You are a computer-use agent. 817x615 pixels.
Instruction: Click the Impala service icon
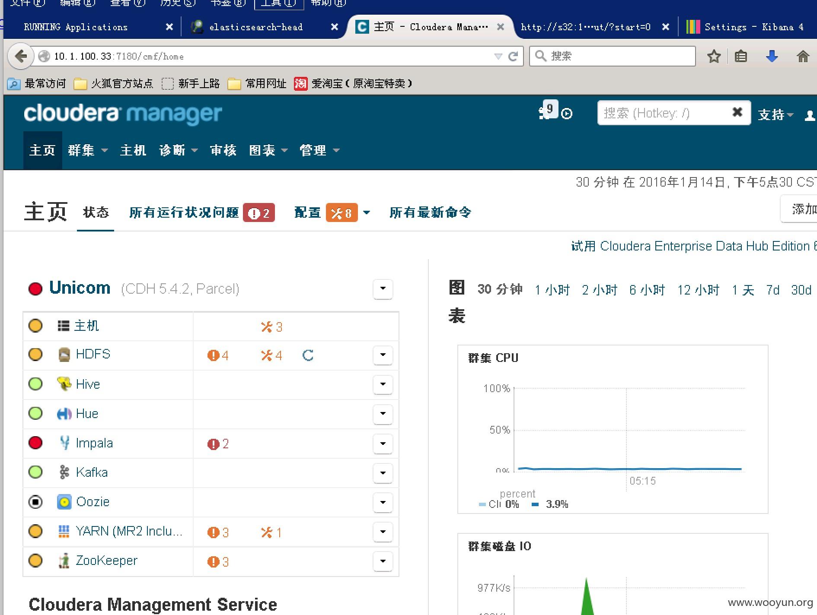64,443
